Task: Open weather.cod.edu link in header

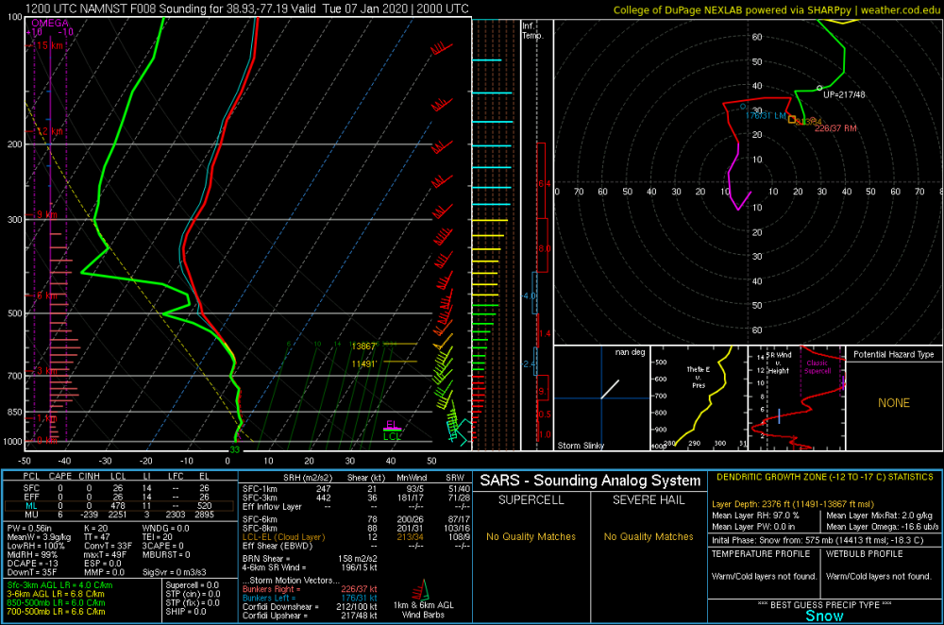Action: coord(900,9)
